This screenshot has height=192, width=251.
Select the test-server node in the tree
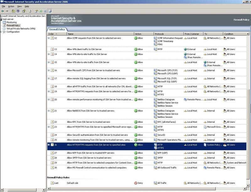point(8,19)
